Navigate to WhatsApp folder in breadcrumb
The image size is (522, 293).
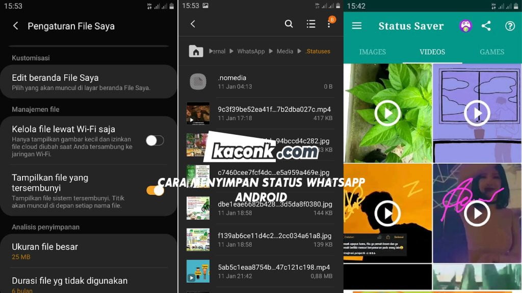[251, 51]
